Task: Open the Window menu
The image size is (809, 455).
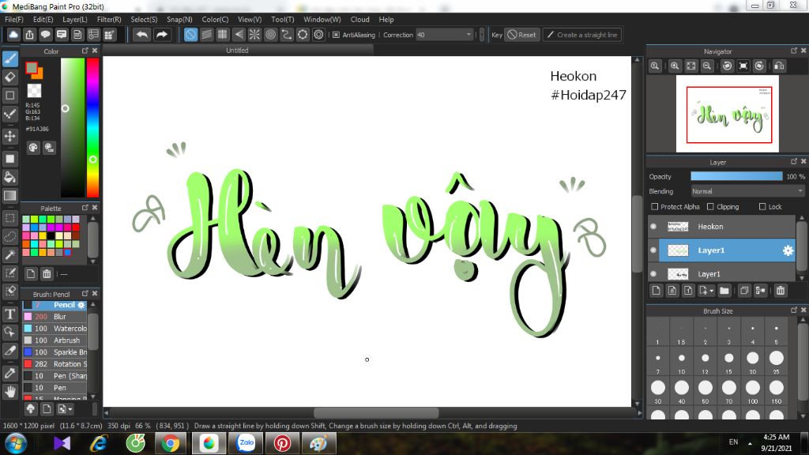Action: [322, 19]
